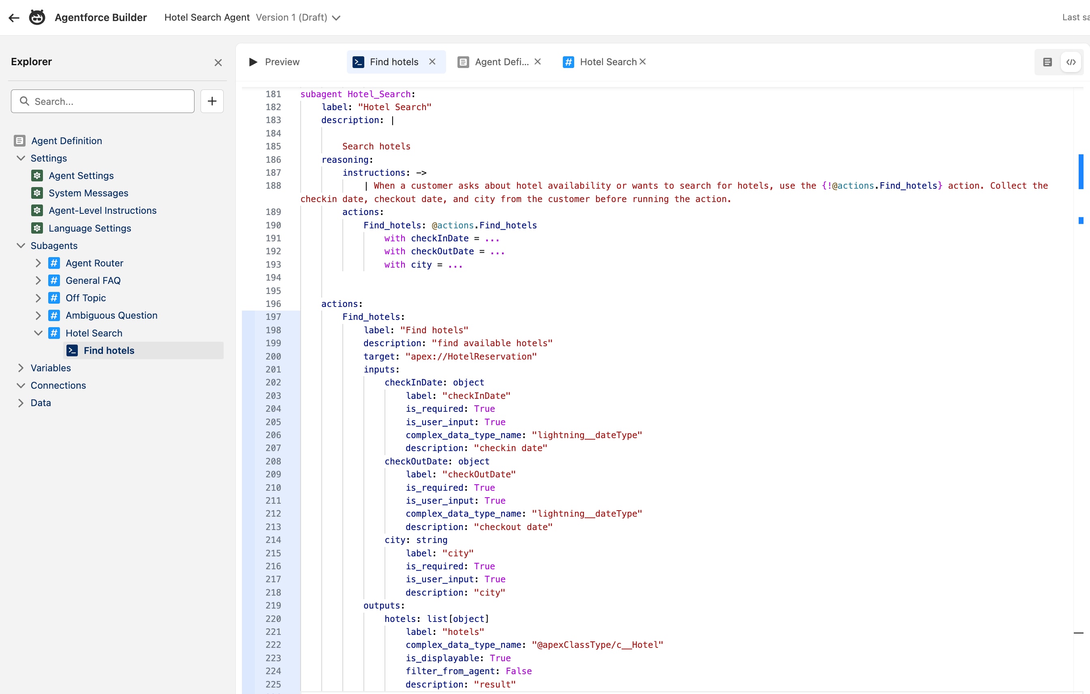This screenshot has width=1090, height=694.
Task: Click the Agentforce Builder mascot logo
Action: point(37,17)
